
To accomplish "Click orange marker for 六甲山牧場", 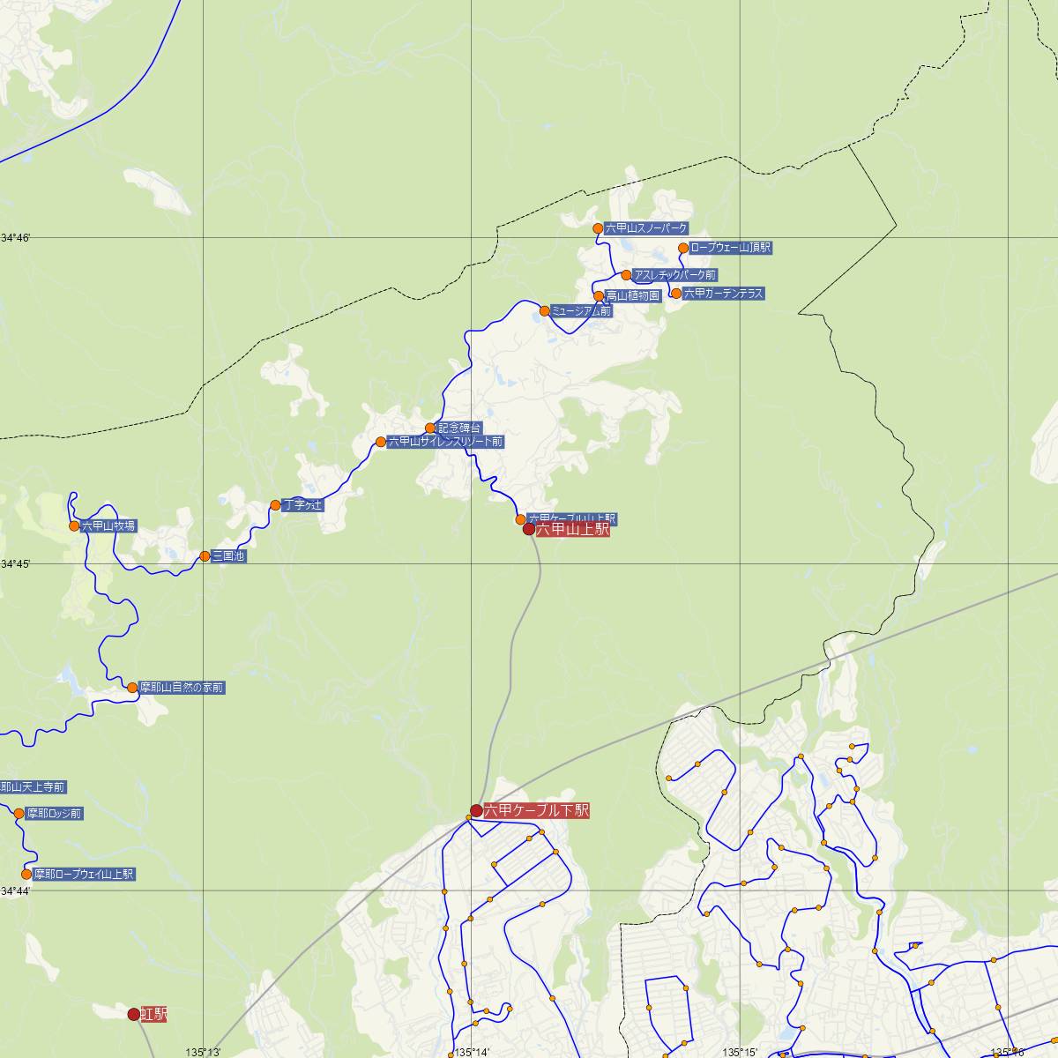I will click(x=75, y=526).
